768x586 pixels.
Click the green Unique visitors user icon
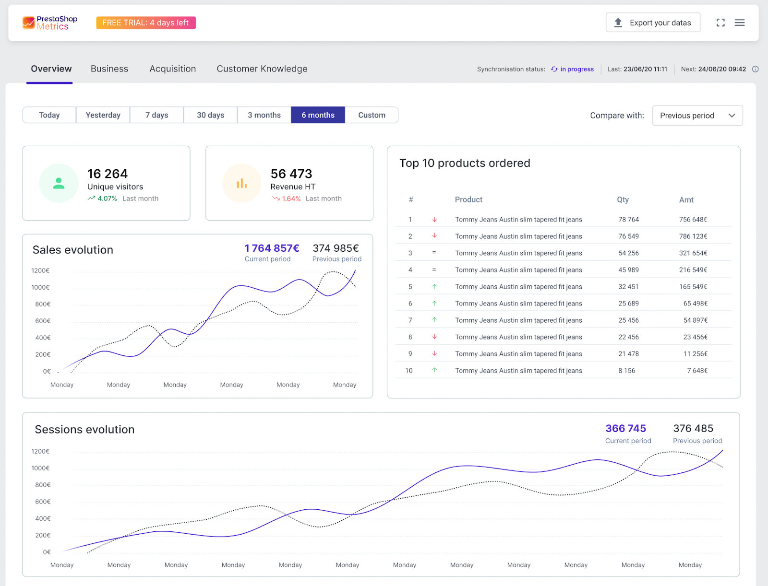(x=59, y=183)
